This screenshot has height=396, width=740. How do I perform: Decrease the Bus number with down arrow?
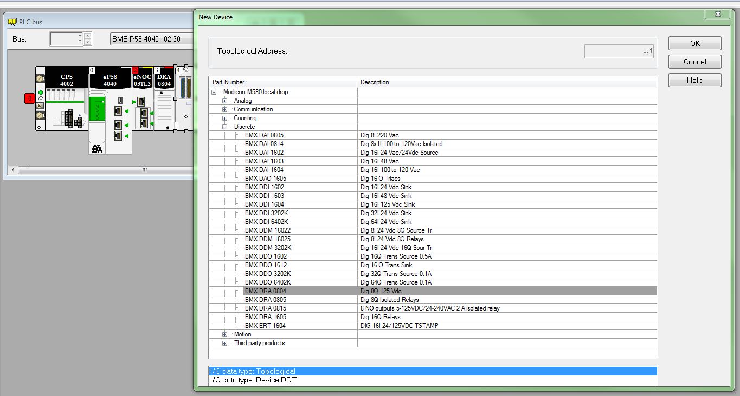(88, 42)
